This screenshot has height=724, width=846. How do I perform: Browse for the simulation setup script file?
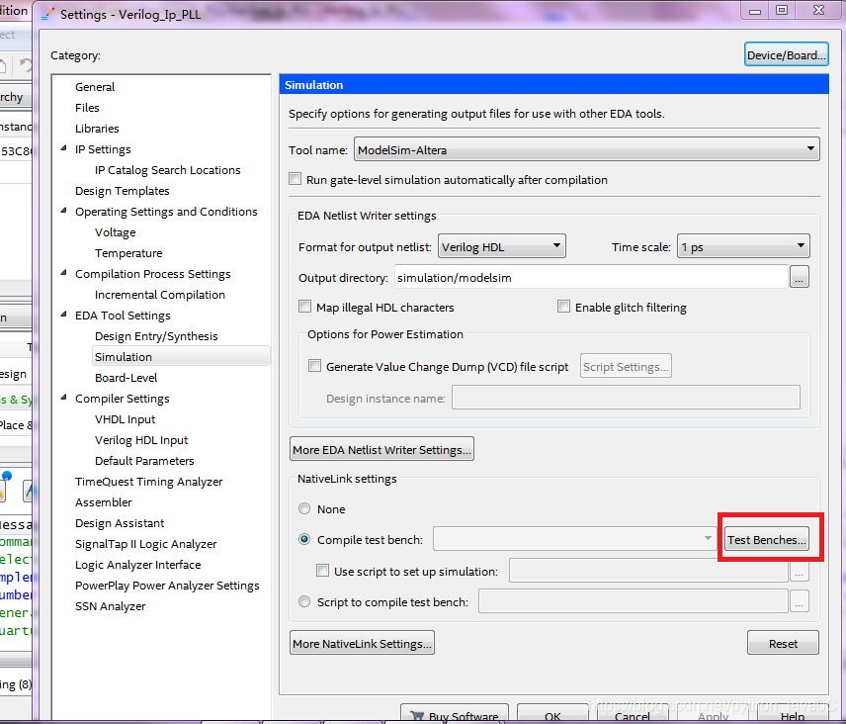point(800,572)
